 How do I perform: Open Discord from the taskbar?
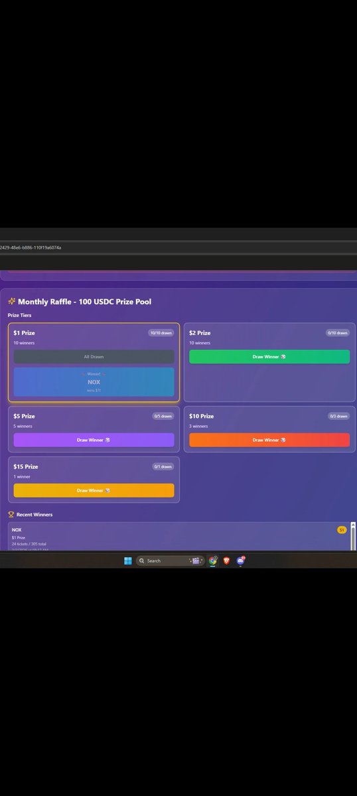[x=240, y=561]
